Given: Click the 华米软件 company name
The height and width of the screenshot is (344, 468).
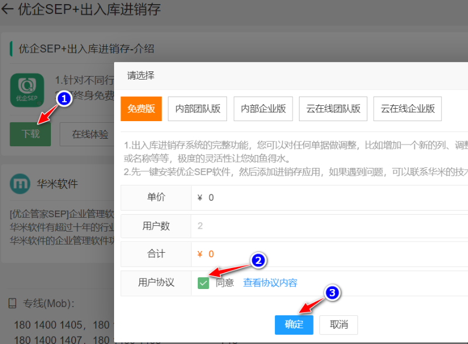Looking at the screenshot, I should (57, 184).
